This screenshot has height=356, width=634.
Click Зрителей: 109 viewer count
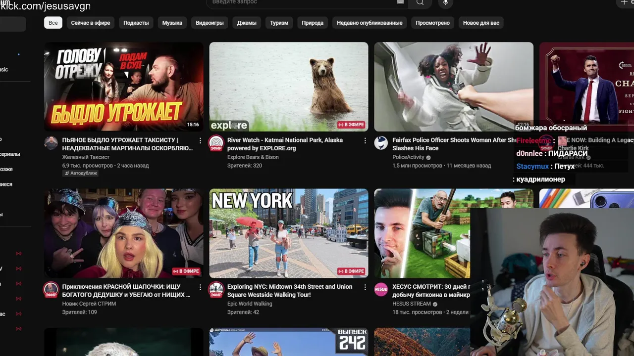click(79, 312)
